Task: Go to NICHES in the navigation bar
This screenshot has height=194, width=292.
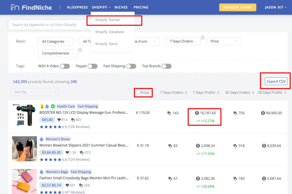Action: [x=121, y=7]
